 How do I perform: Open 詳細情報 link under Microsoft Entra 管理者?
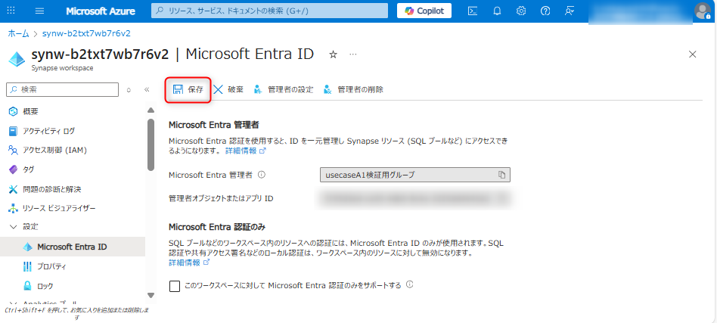tap(246, 151)
